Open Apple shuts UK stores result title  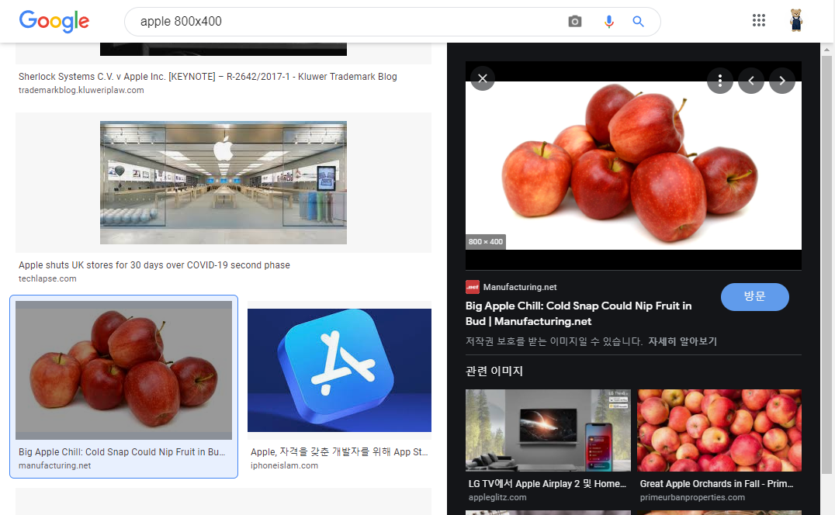pyautogui.click(x=154, y=265)
